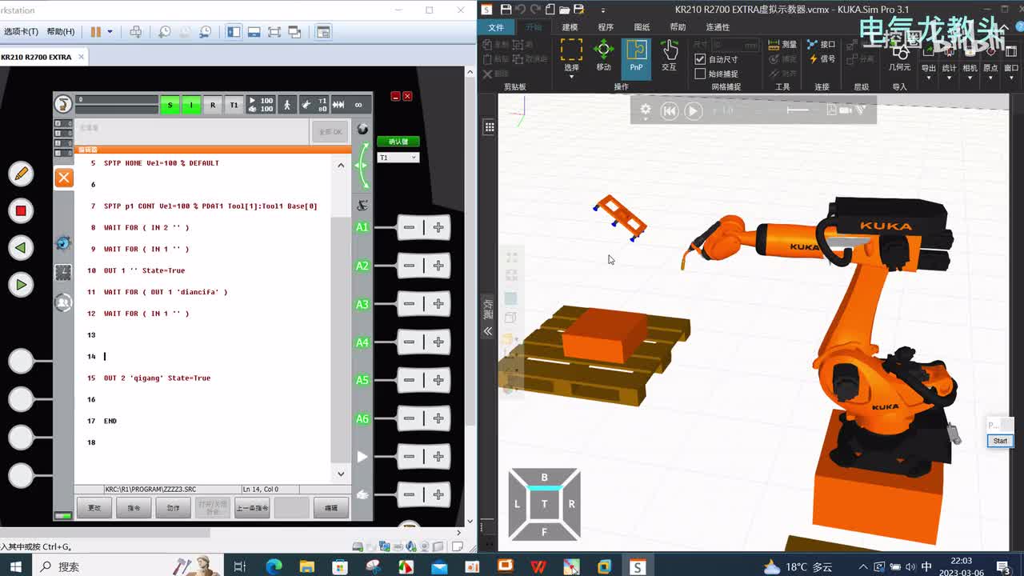Click the pause button in the workstation toolbar

(x=96, y=32)
